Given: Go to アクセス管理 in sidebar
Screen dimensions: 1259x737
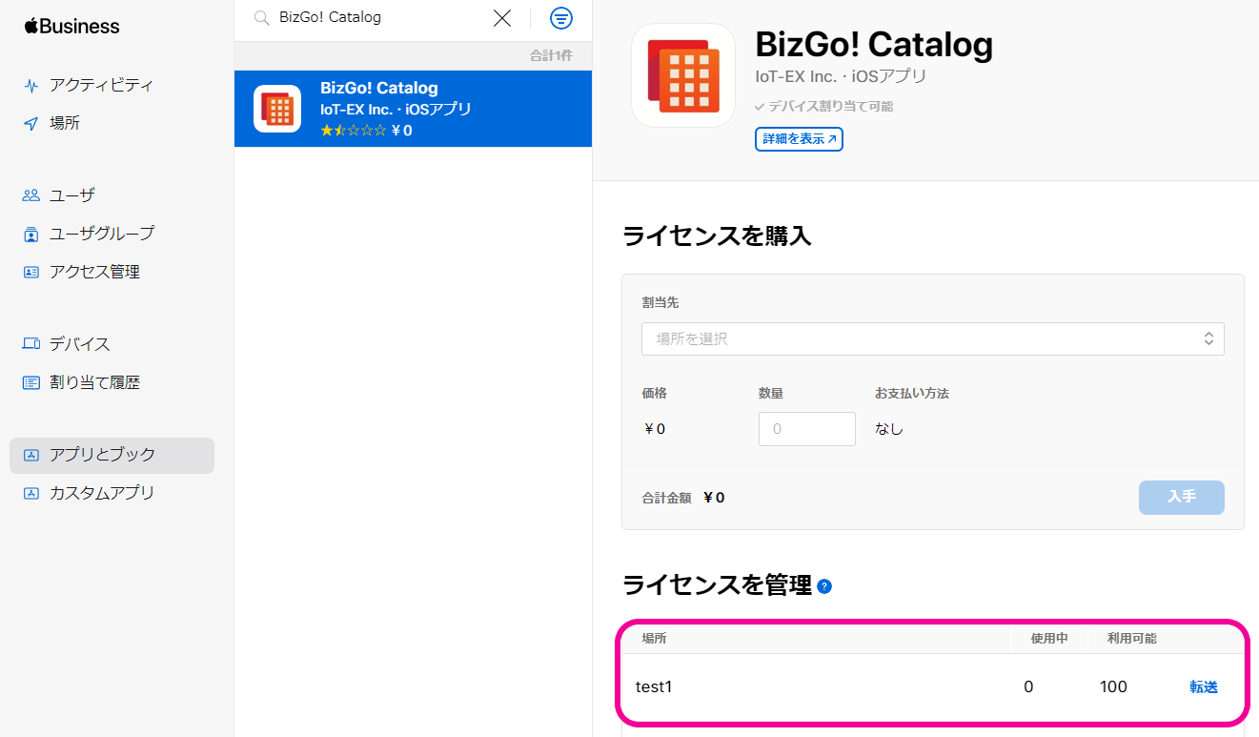Looking at the screenshot, I should tap(94, 272).
